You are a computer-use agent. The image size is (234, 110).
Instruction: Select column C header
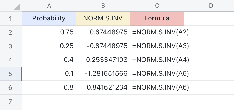click(x=157, y=6)
